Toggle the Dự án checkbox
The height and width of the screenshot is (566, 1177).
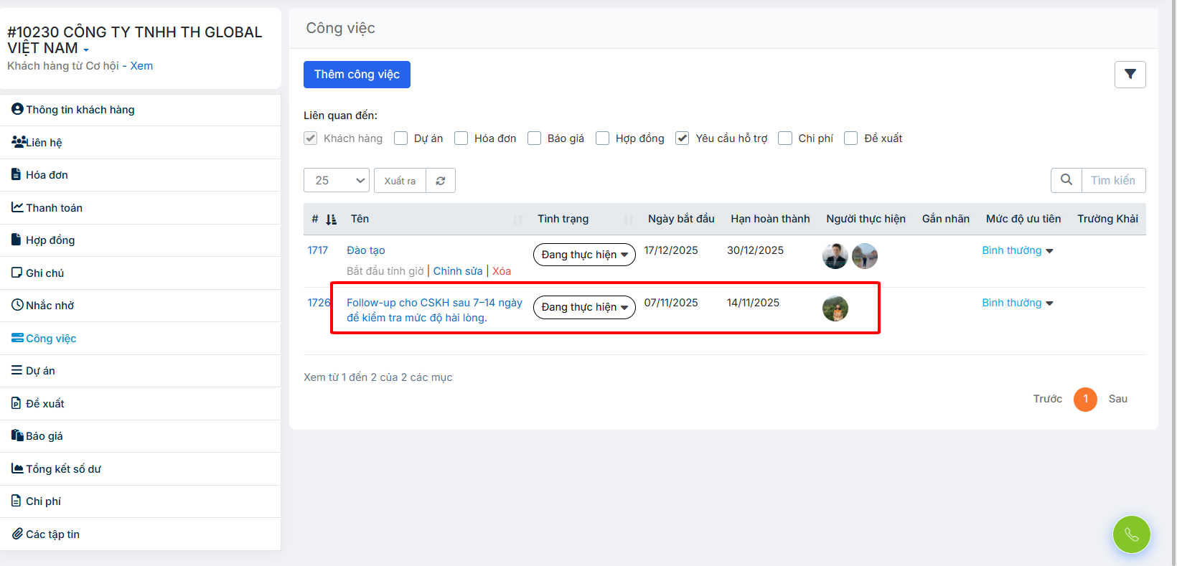click(401, 138)
